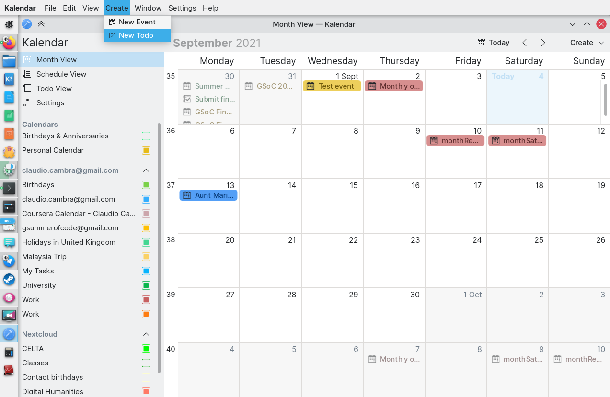610x397 pixels.
Task: Open the Window menu
Action: pyautogui.click(x=148, y=8)
